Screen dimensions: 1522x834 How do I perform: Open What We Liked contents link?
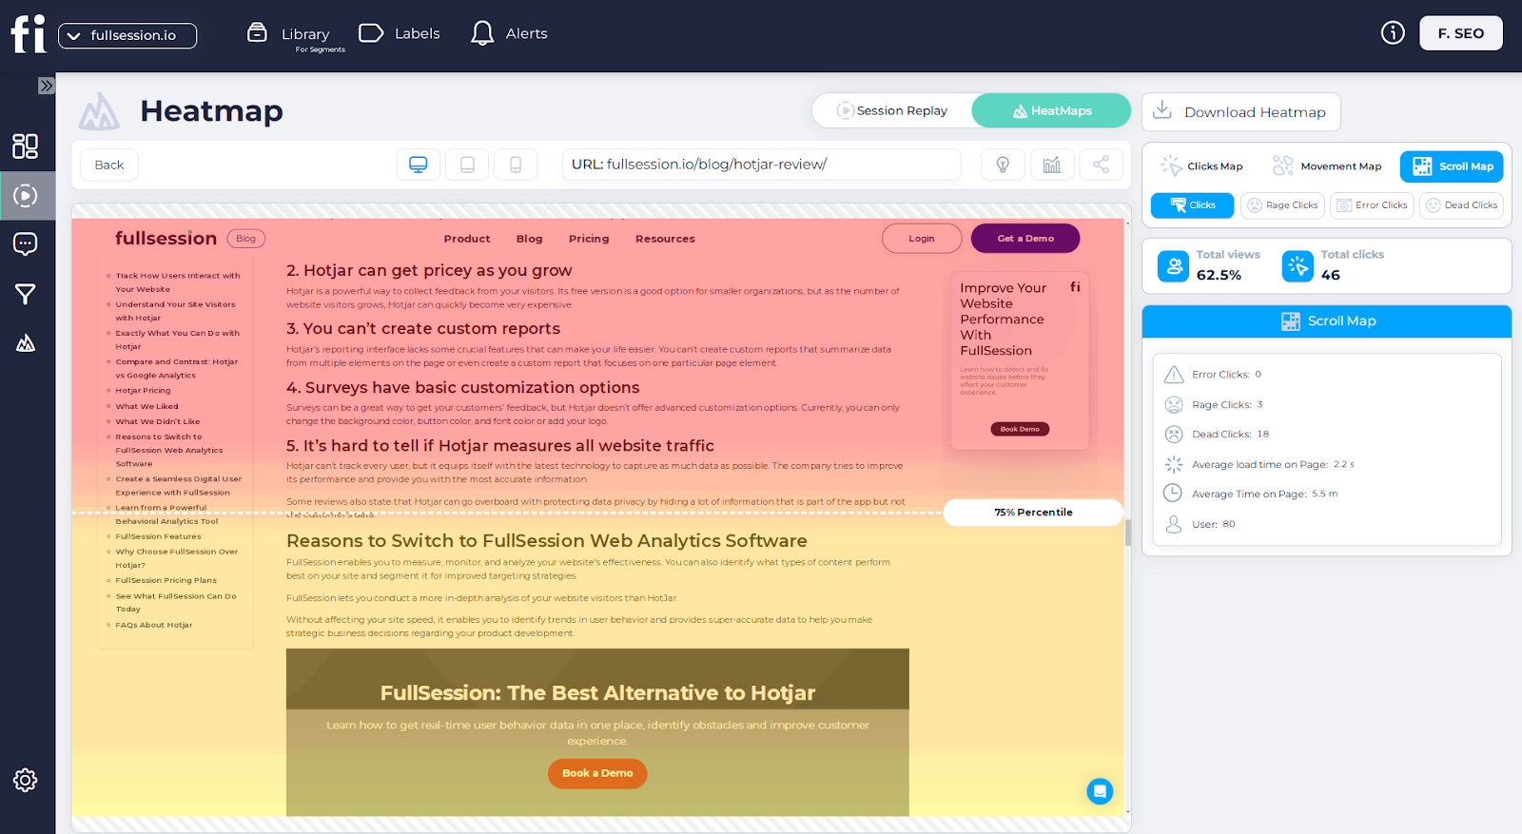(146, 406)
